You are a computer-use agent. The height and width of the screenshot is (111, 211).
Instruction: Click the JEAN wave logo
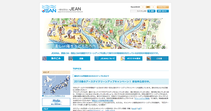[49, 9]
